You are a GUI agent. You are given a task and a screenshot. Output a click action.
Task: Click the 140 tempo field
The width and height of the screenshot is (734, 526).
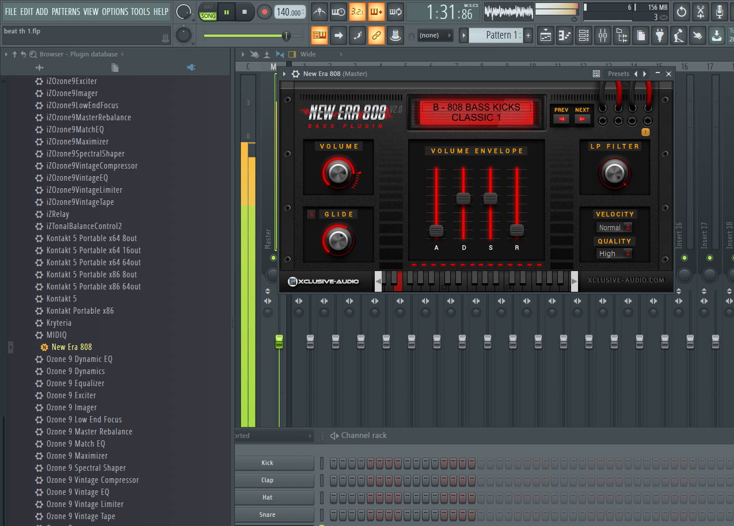[x=290, y=12]
